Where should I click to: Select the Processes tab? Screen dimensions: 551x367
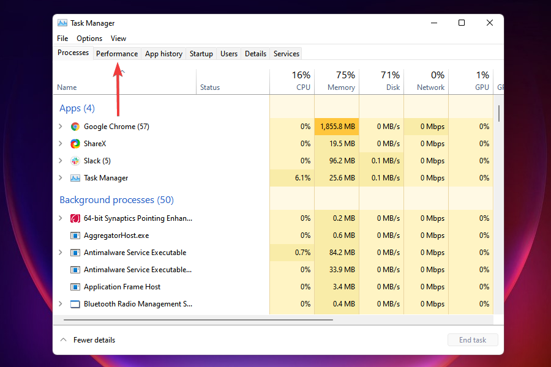73,53
